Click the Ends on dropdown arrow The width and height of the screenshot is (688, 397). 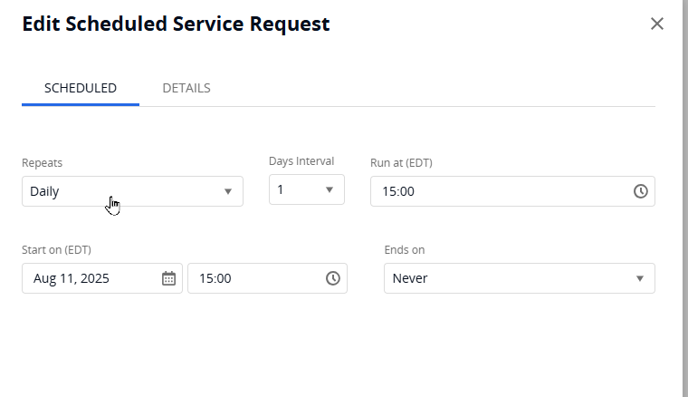(640, 278)
